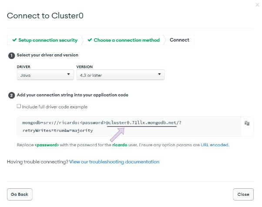Click checkmark beside Choose a connection method
This screenshot has width=262, height=207.
(x=90, y=40)
